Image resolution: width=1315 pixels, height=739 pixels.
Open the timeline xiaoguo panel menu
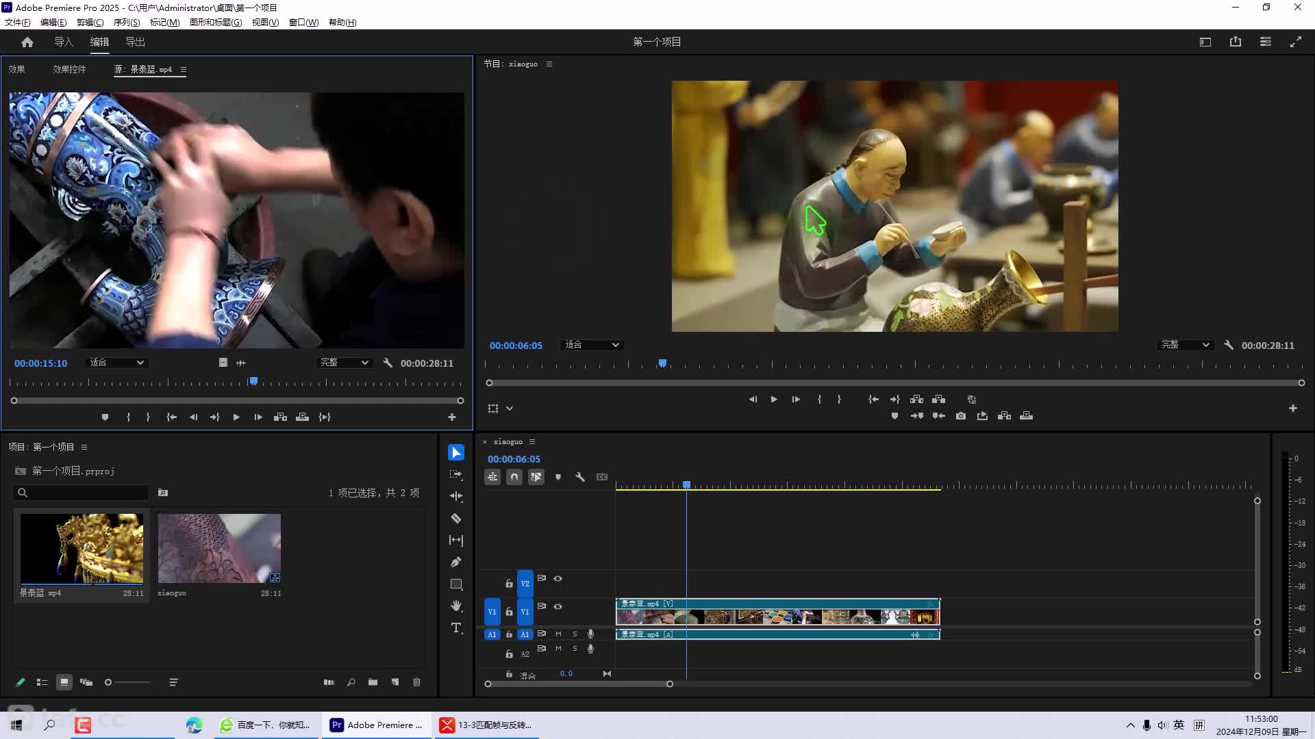(x=532, y=442)
